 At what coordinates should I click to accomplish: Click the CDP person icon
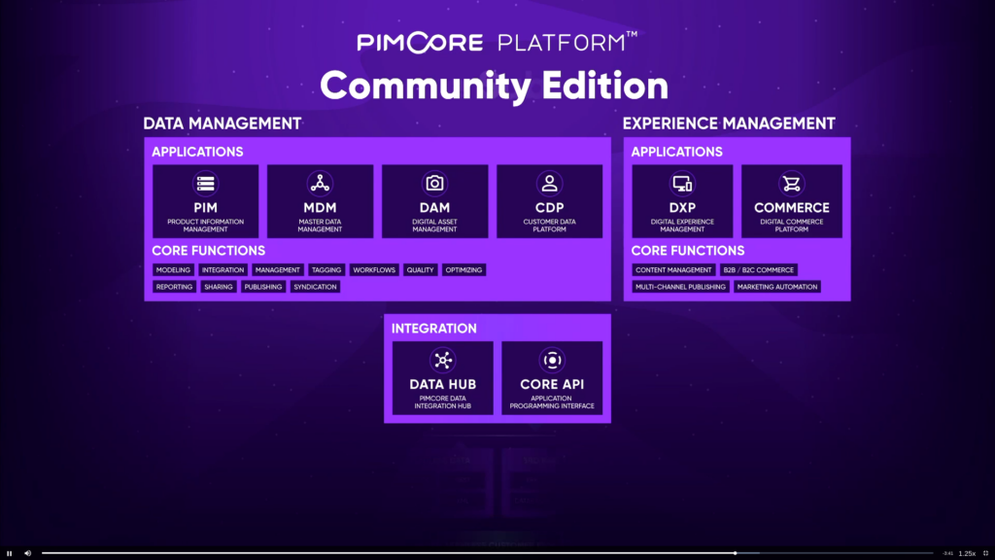(x=550, y=184)
